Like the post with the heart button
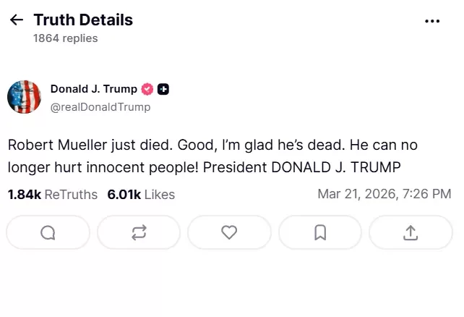Screen dimensions: 464x317 (229, 232)
